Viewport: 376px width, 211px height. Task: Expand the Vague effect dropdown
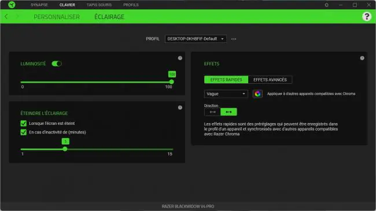coord(226,94)
